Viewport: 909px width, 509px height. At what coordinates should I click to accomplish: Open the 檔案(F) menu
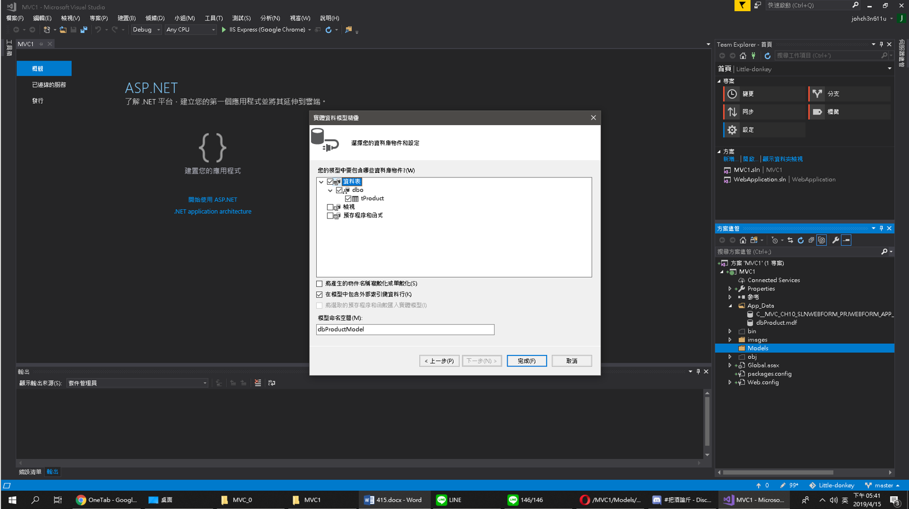(15, 18)
